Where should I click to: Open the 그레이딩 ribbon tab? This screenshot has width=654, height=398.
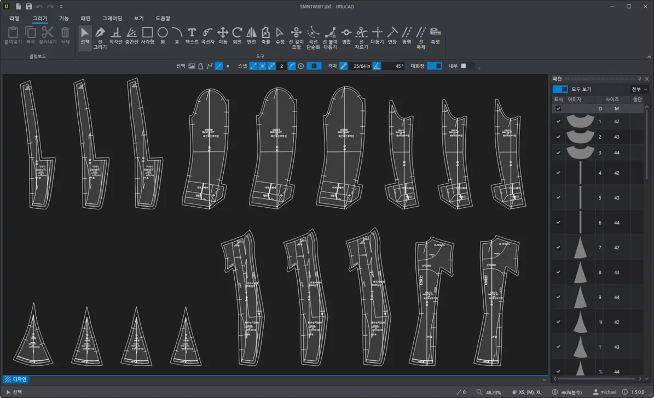tap(112, 19)
